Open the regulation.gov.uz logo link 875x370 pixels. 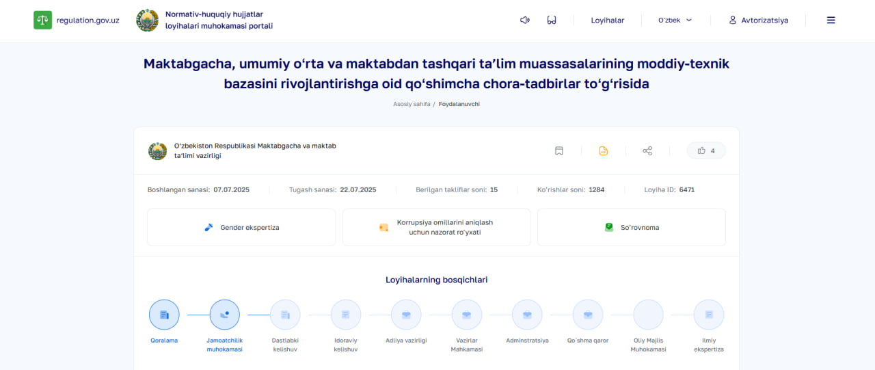[x=77, y=20]
